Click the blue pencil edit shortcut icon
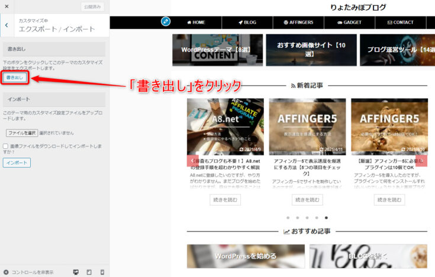The image size is (435, 277). [x=166, y=21]
